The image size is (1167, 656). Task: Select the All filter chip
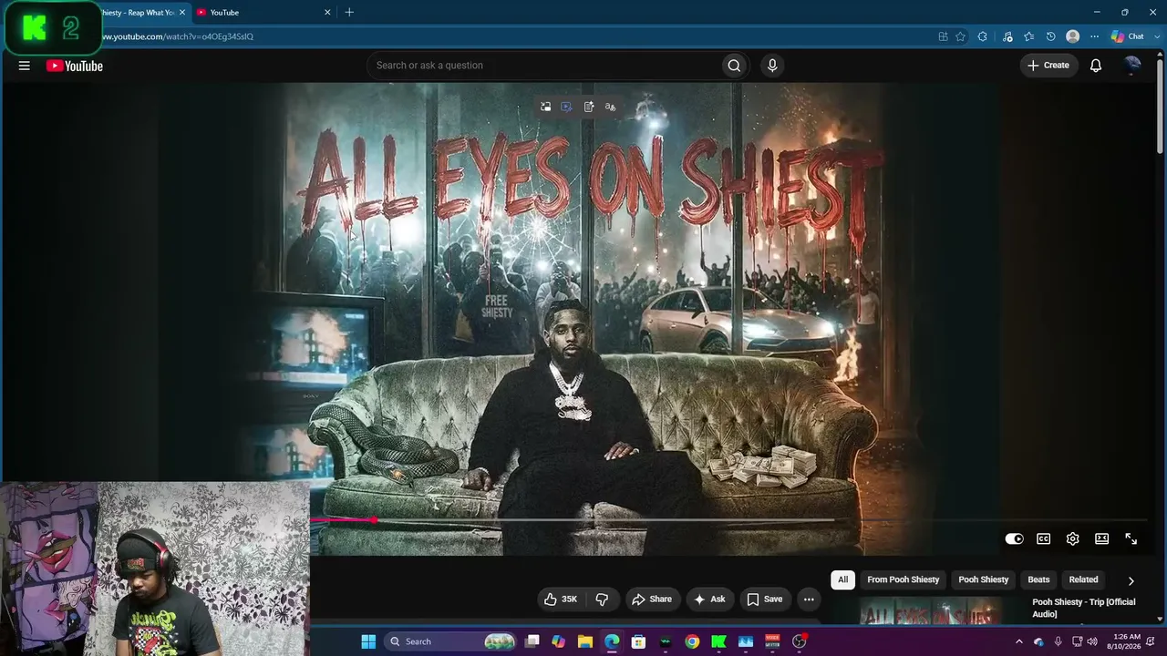(842, 579)
